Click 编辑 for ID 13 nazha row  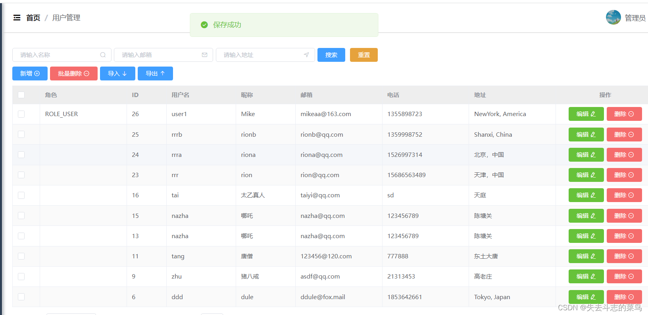pyautogui.click(x=586, y=236)
